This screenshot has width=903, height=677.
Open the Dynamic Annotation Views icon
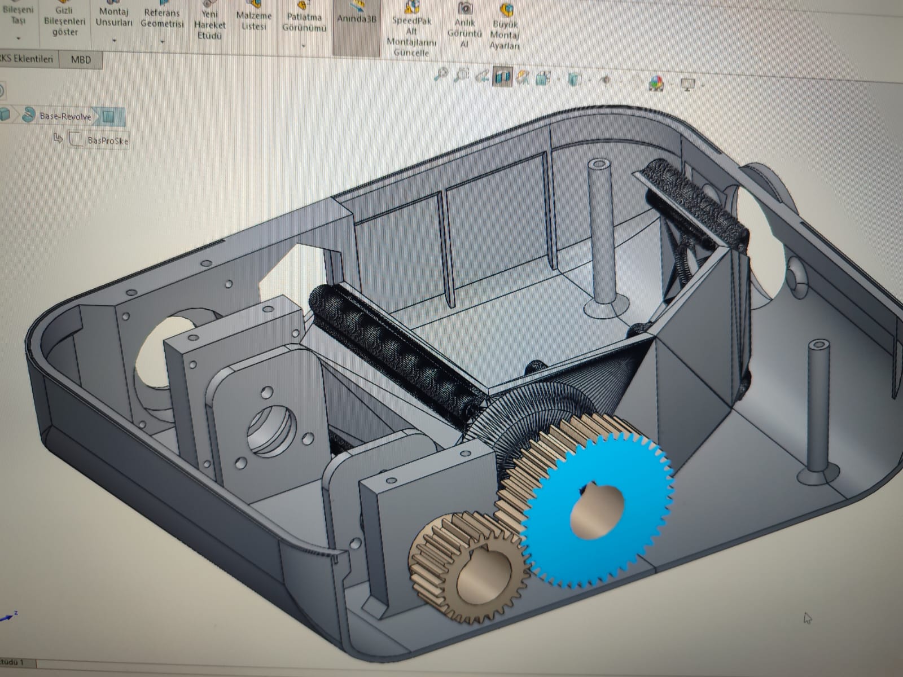tap(523, 77)
